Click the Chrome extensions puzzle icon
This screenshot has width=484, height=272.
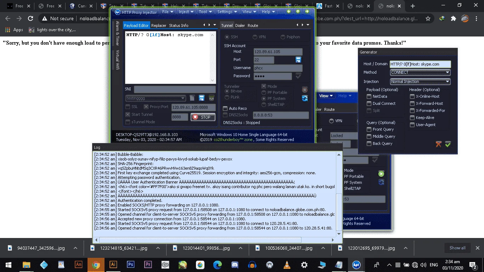[x=454, y=19]
